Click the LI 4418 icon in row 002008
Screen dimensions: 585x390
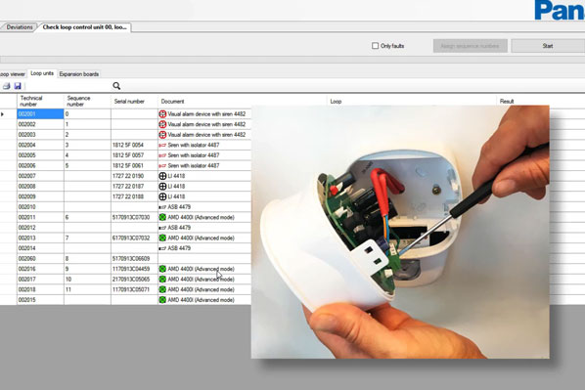(x=162, y=186)
